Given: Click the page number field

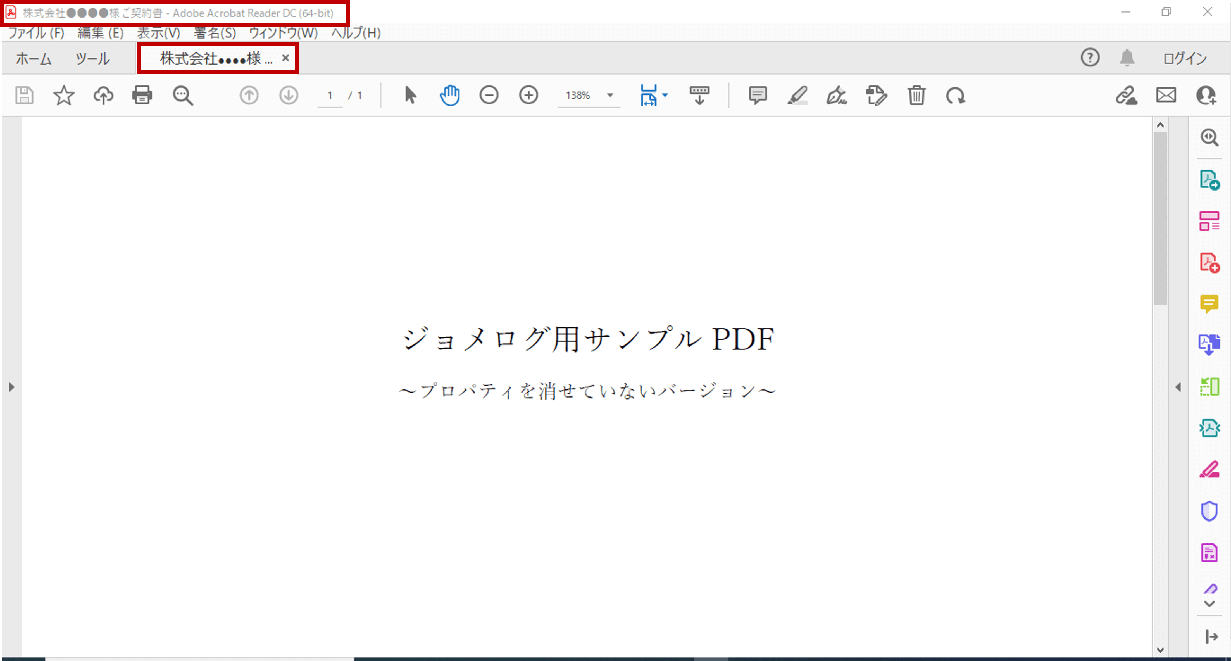Looking at the screenshot, I should (330, 96).
